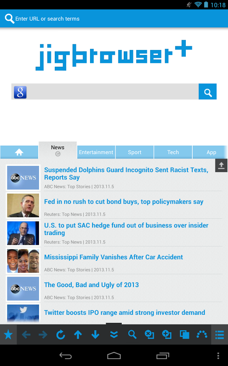Open the SAC hedge fund insider trading article
The height and width of the screenshot is (366, 228).
click(126, 229)
